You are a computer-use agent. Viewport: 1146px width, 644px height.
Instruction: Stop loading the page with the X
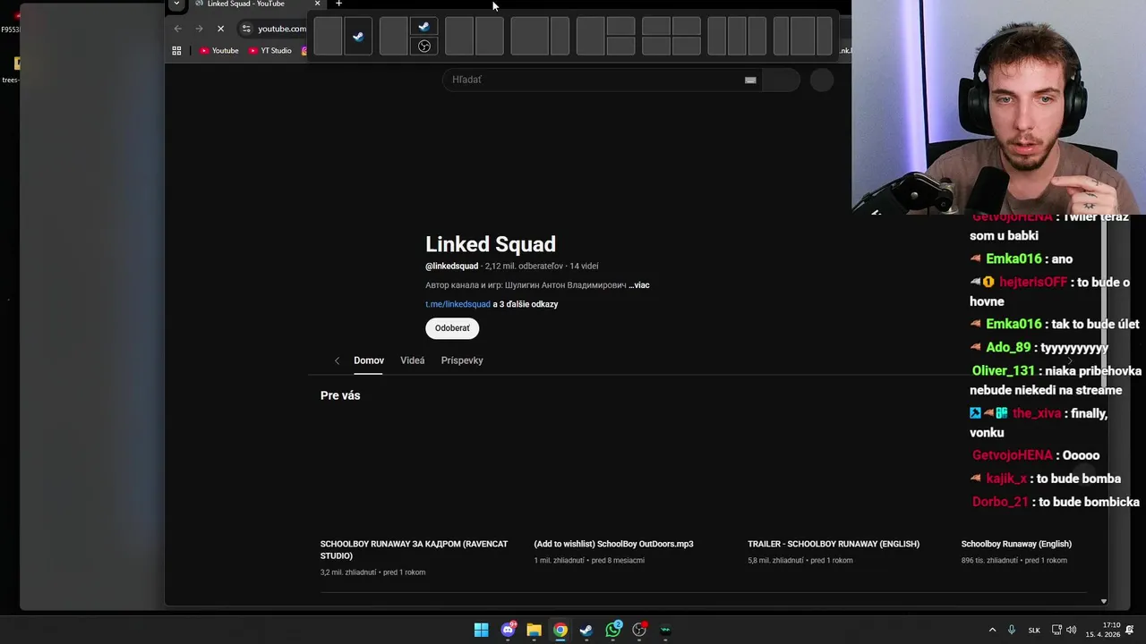[x=220, y=29]
